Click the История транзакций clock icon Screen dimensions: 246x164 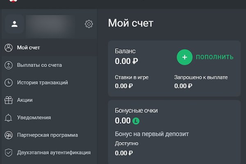[x=8, y=82]
